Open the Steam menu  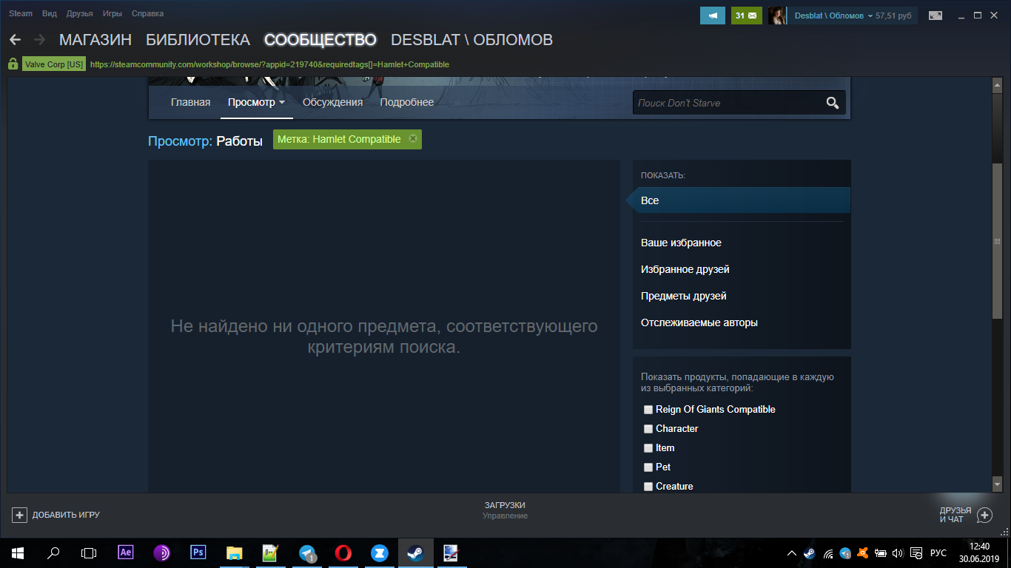coord(21,14)
